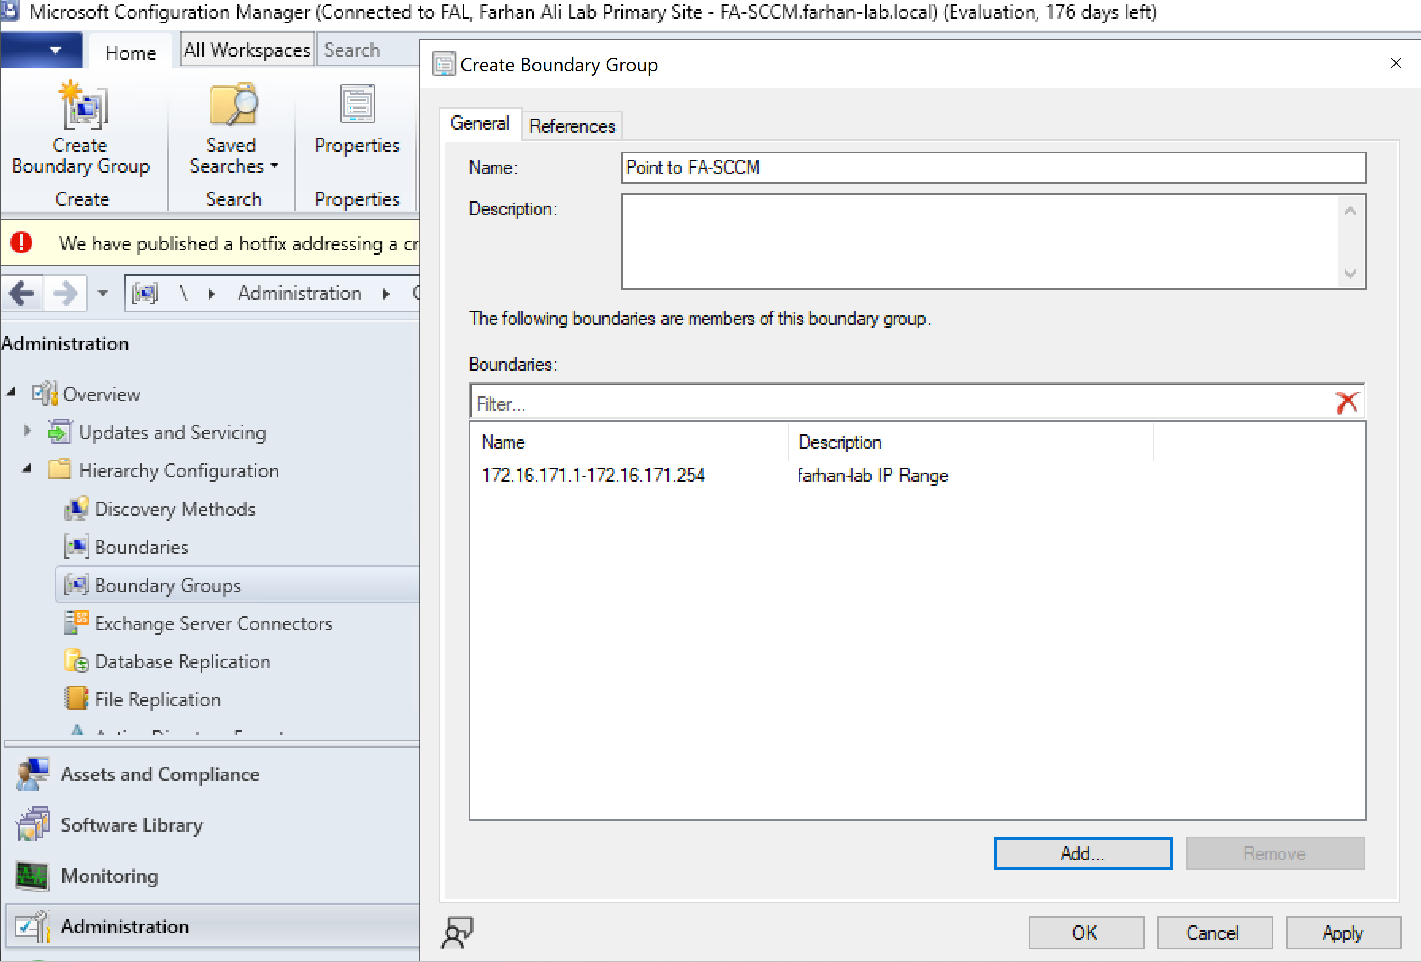Click the Add... button
This screenshot has height=962, width=1421.
click(1082, 853)
